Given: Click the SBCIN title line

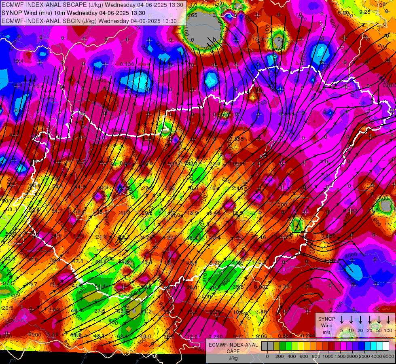Looking at the screenshot, I should click(x=89, y=21).
